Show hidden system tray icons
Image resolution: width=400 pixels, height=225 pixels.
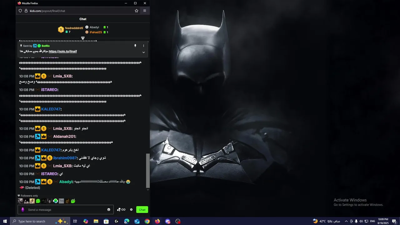[x=346, y=221]
